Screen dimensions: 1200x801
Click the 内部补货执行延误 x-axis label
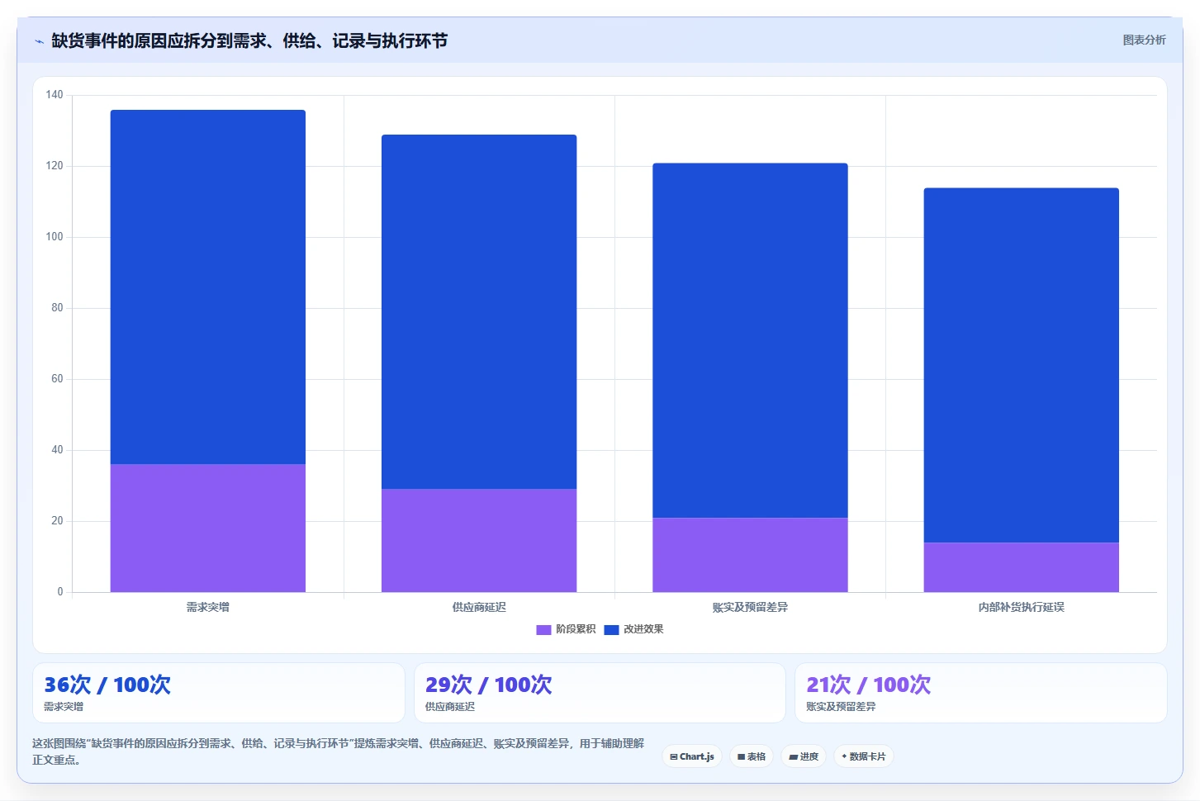click(1022, 607)
